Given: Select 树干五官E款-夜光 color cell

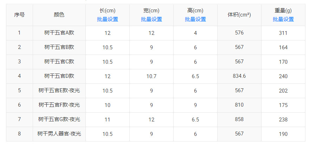Looking at the screenshot, I should (x=59, y=90).
